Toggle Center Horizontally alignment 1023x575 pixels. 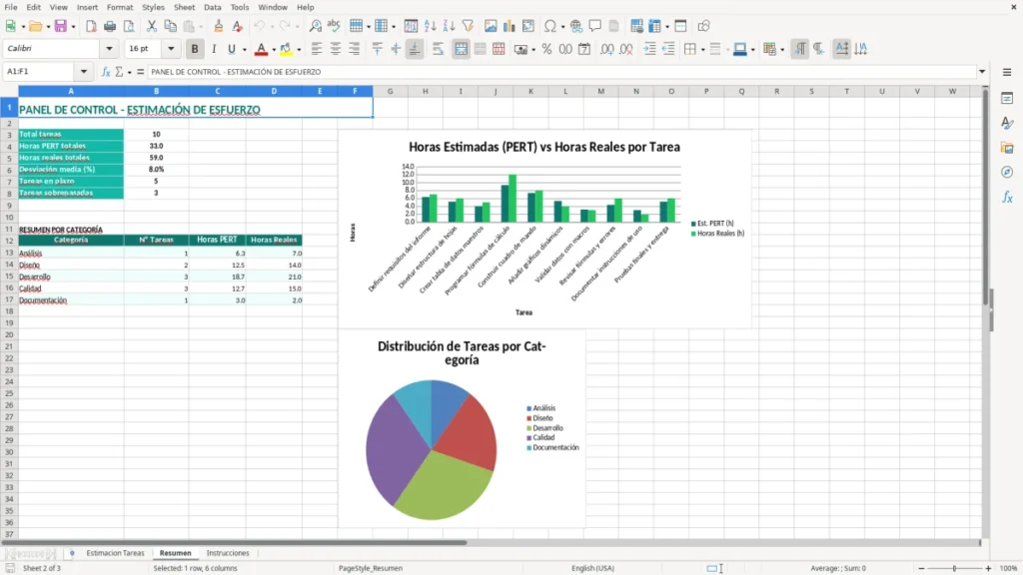[x=336, y=49]
